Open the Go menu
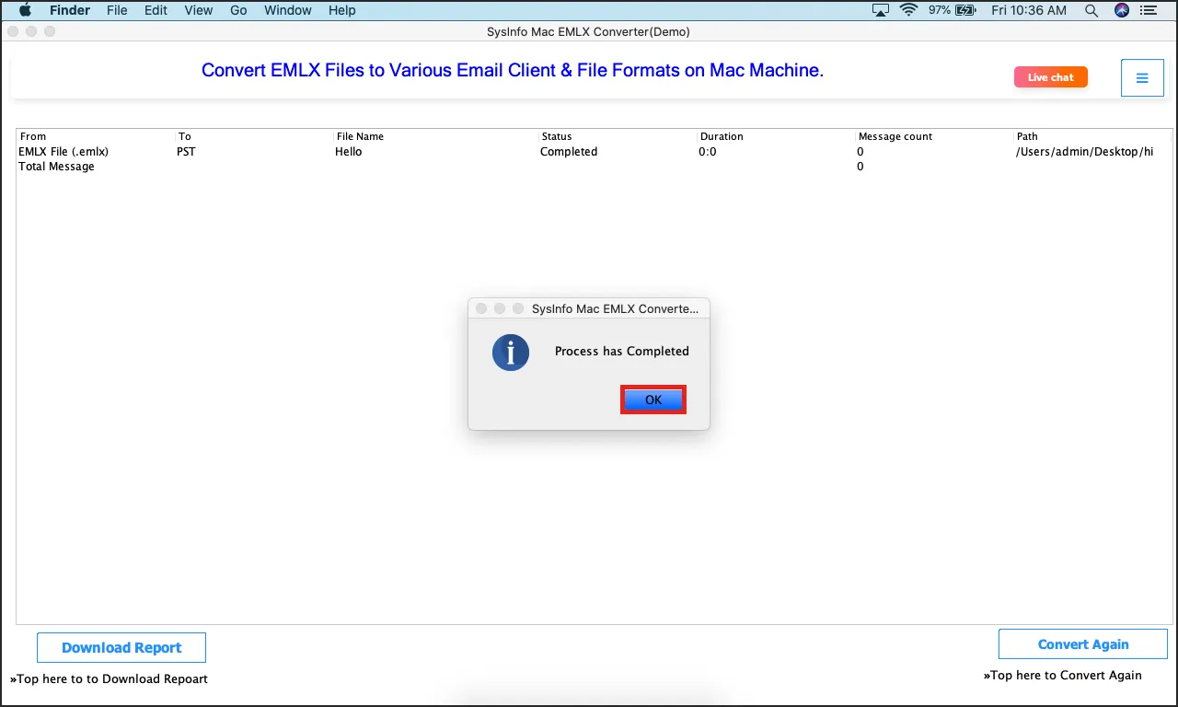 (238, 10)
